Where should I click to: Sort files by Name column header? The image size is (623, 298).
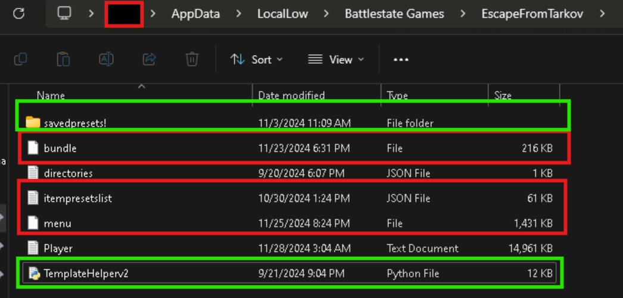(51, 95)
